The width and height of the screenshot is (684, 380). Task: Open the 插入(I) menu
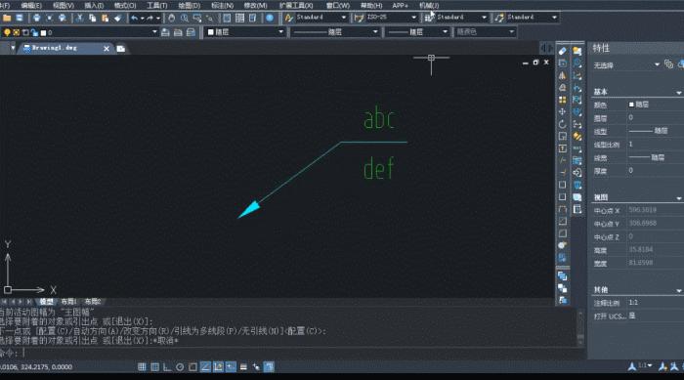94,6
